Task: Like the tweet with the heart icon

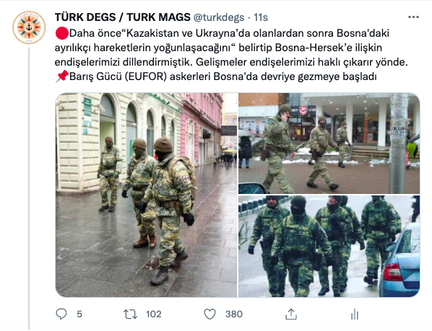Action: [209, 314]
